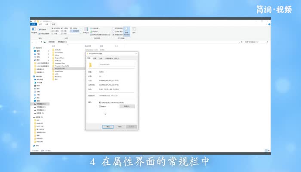Select Local Disk (C:) in navigation pane
This screenshot has width=301, height=172.
[40, 104]
